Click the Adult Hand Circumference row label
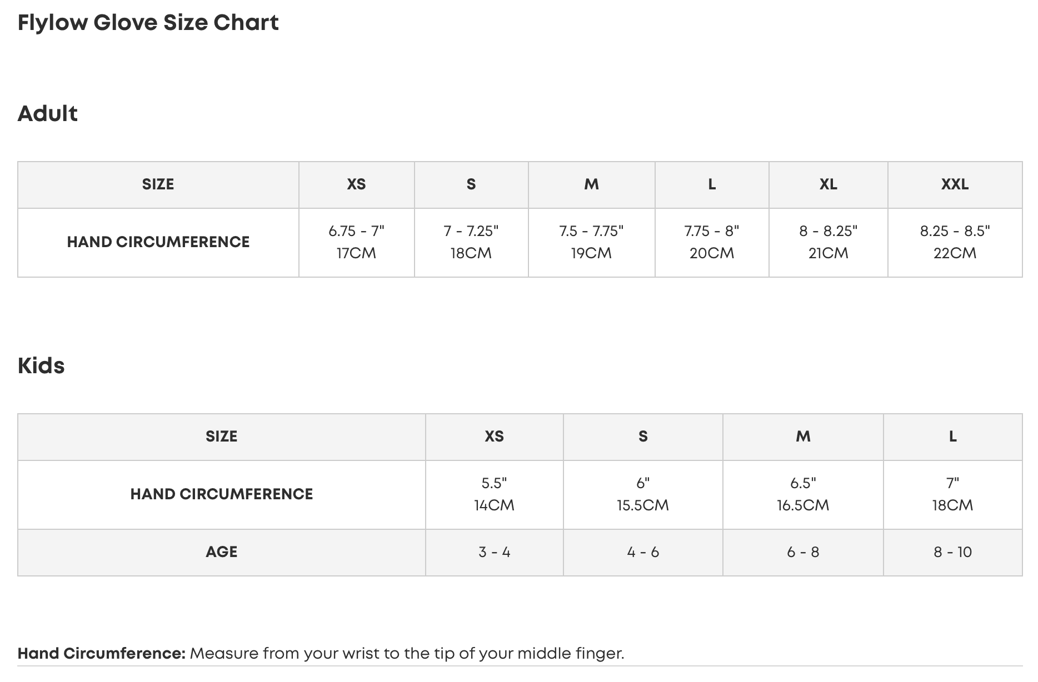 158,242
